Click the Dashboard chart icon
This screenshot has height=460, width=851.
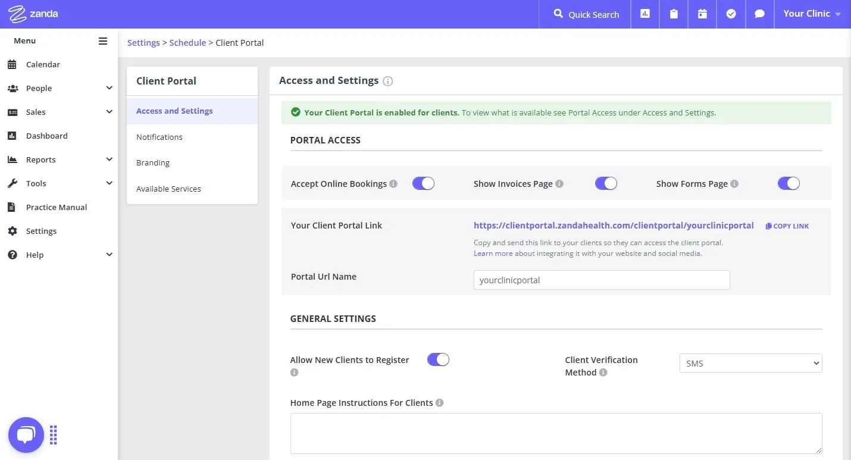pyautogui.click(x=12, y=136)
